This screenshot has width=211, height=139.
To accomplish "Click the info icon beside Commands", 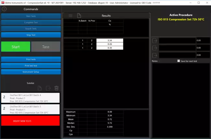I will tap(4, 9).
